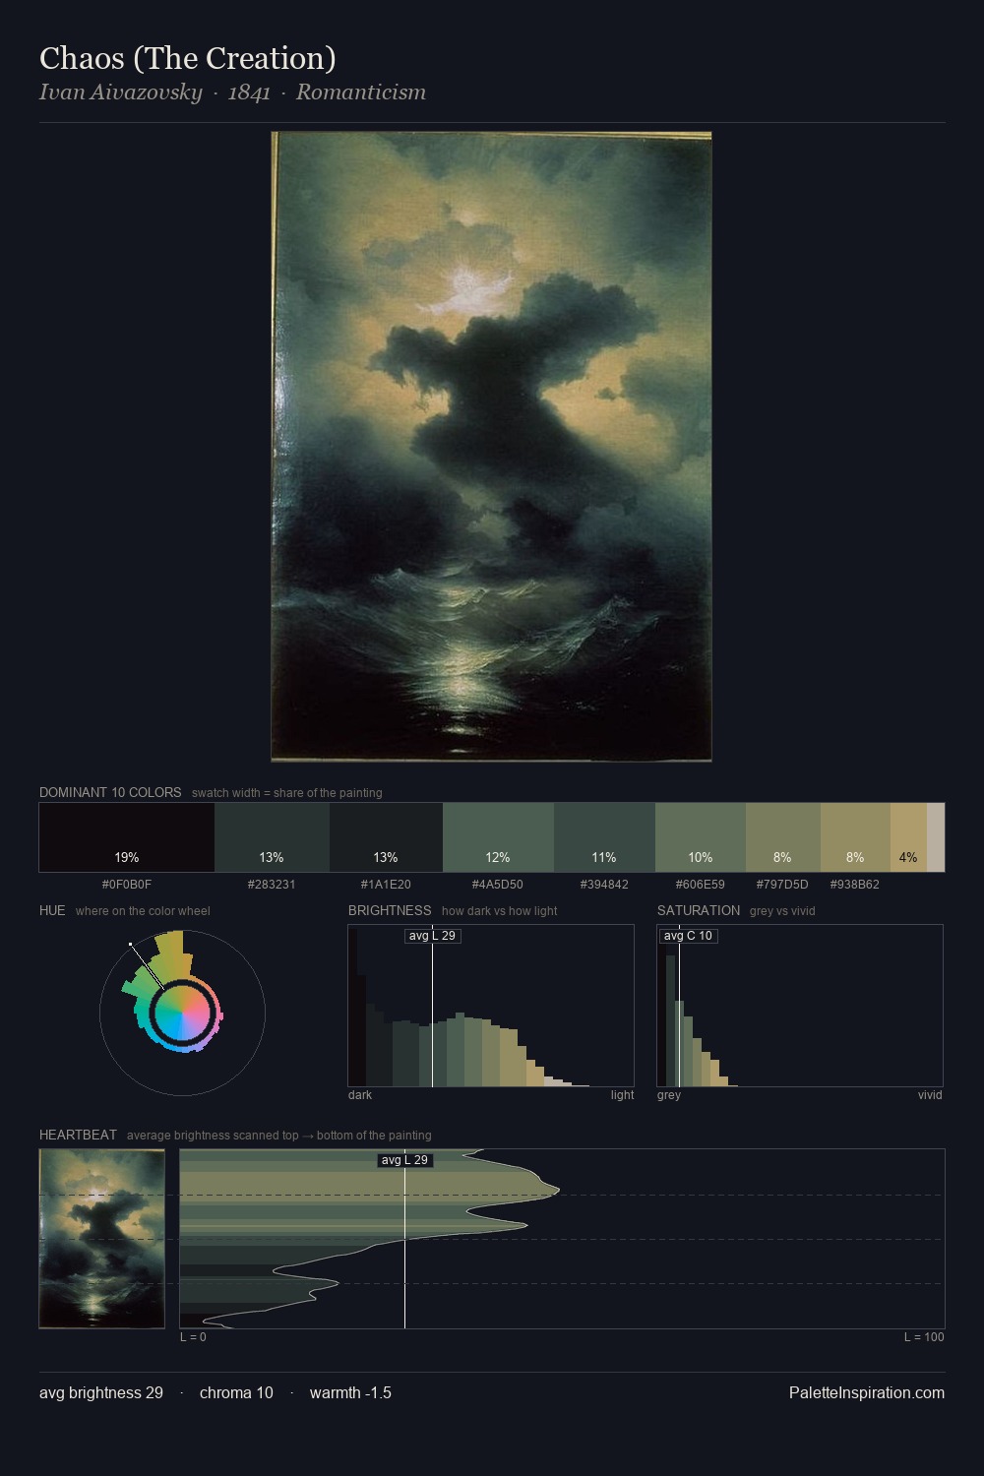Click the 'avg L 29' label in heartbeat chart
The height and width of the screenshot is (1476, 984).
click(405, 1160)
